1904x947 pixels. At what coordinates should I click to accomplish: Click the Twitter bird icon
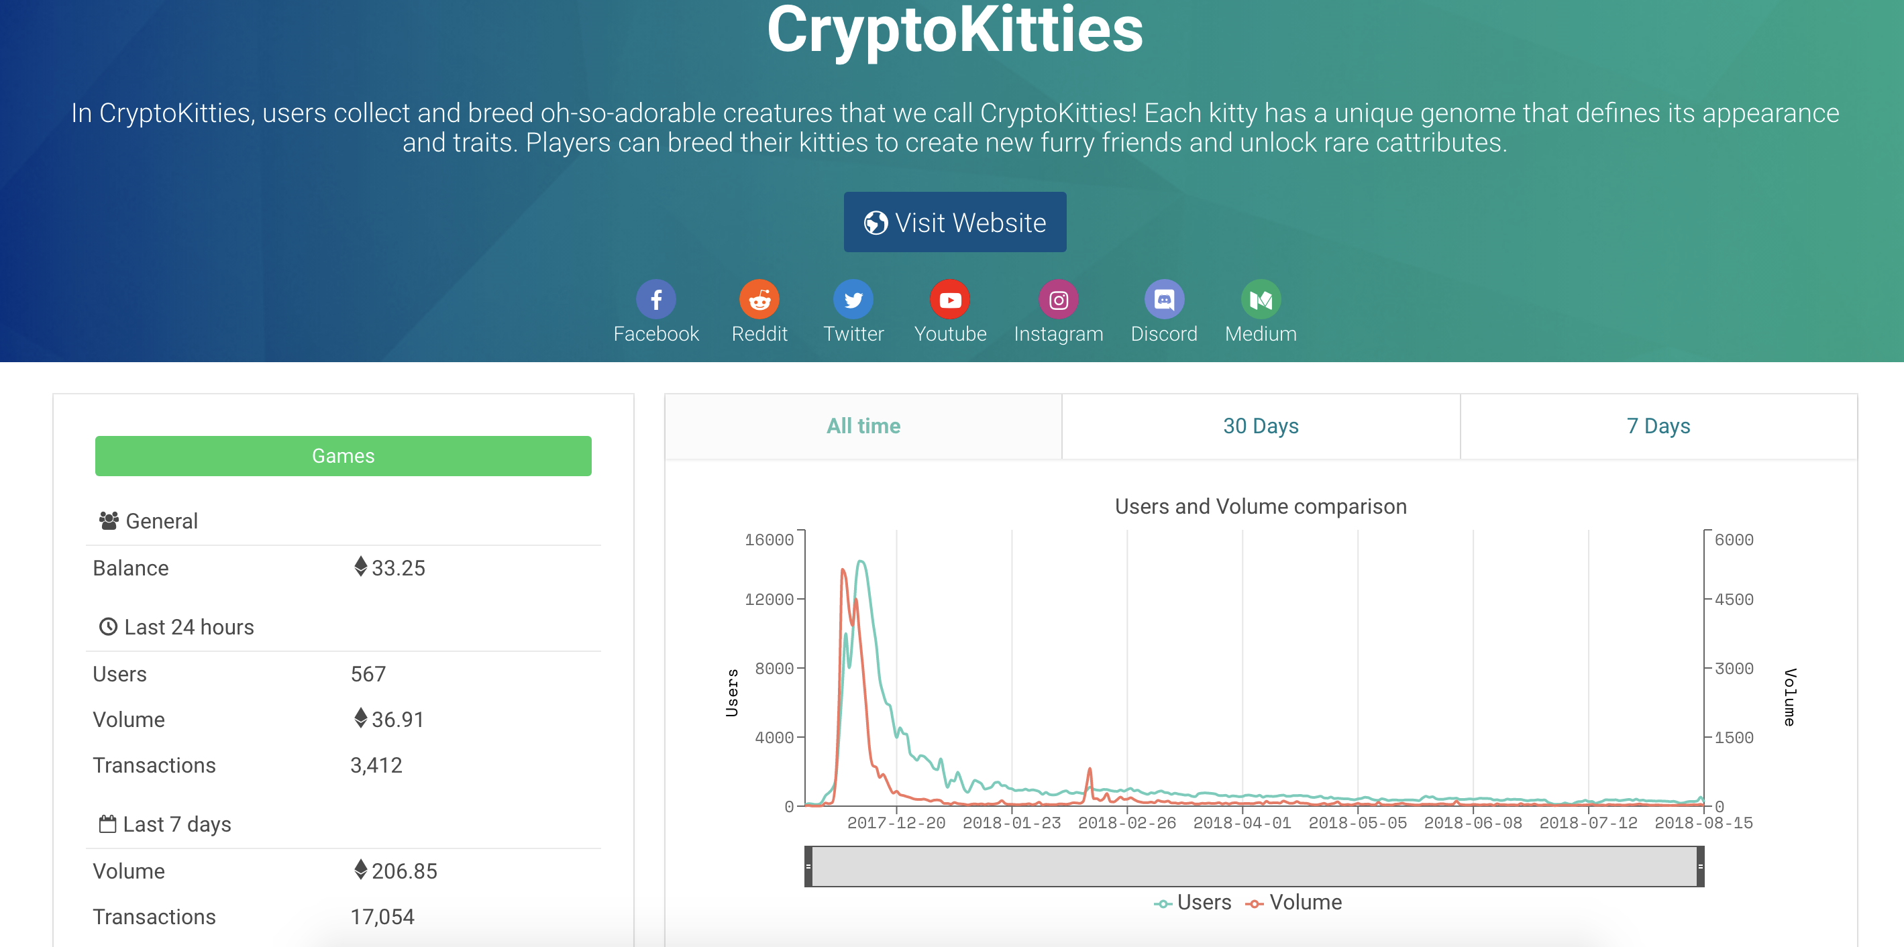(853, 300)
